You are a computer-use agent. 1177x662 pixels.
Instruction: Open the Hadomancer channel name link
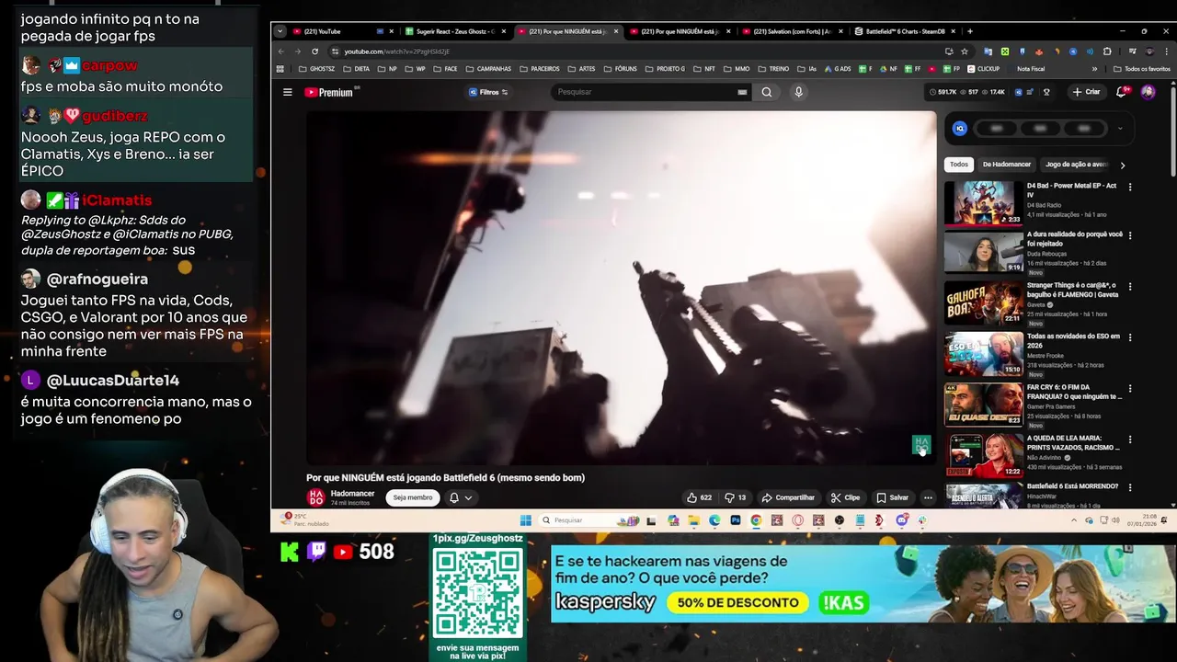(x=352, y=494)
